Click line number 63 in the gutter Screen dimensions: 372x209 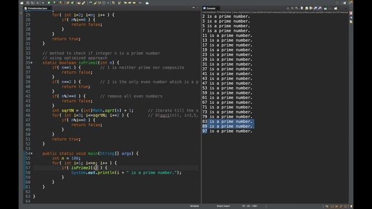tap(28, 196)
